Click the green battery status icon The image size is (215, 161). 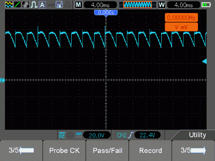tap(206, 5)
